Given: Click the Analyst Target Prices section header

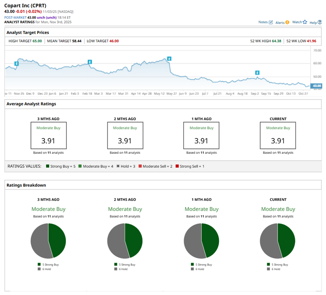Looking at the screenshot, I should (28, 32).
